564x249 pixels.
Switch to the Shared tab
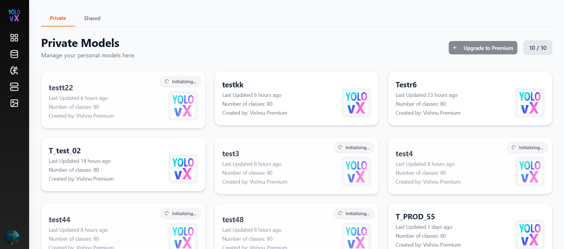(92, 18)
